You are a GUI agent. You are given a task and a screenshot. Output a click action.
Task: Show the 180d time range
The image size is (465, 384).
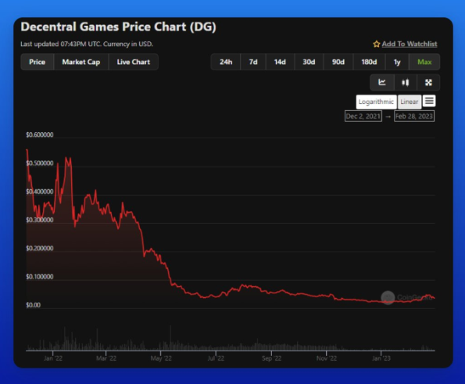click(x=369, y=62)
